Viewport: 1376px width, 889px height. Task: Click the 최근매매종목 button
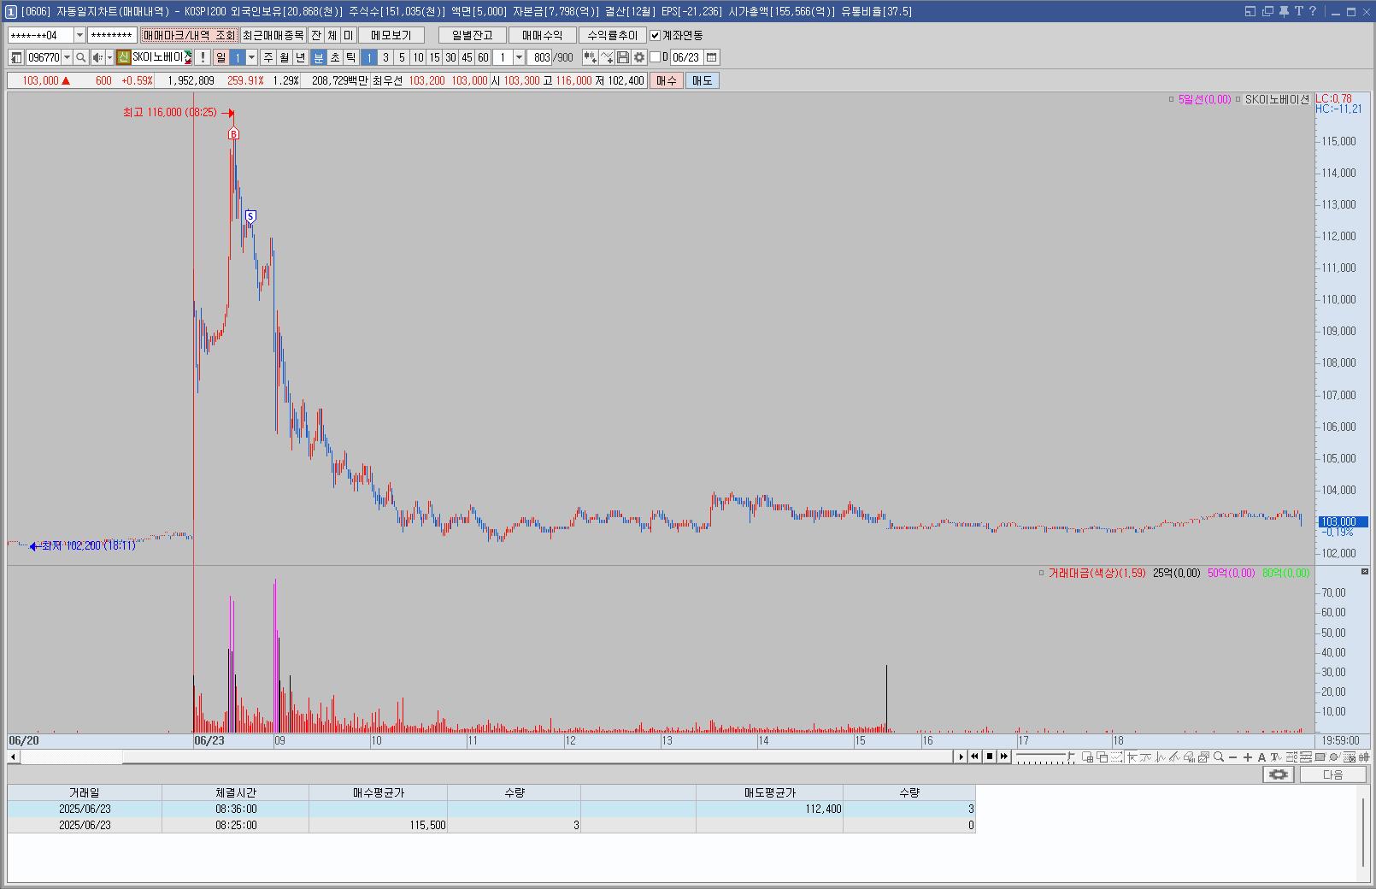(x=273, y=35)
